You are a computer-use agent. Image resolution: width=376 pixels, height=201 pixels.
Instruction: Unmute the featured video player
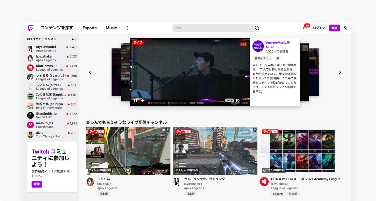(x=142, y=100)
